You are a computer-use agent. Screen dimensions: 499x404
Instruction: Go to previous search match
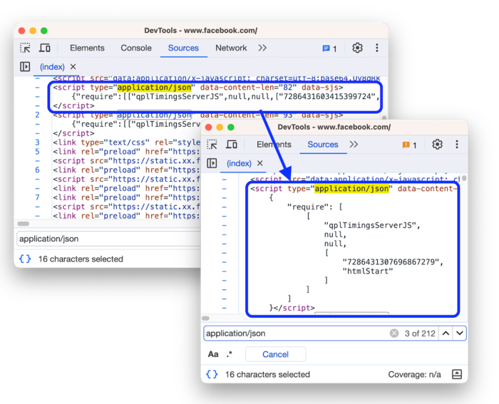[x=446, y=333]
